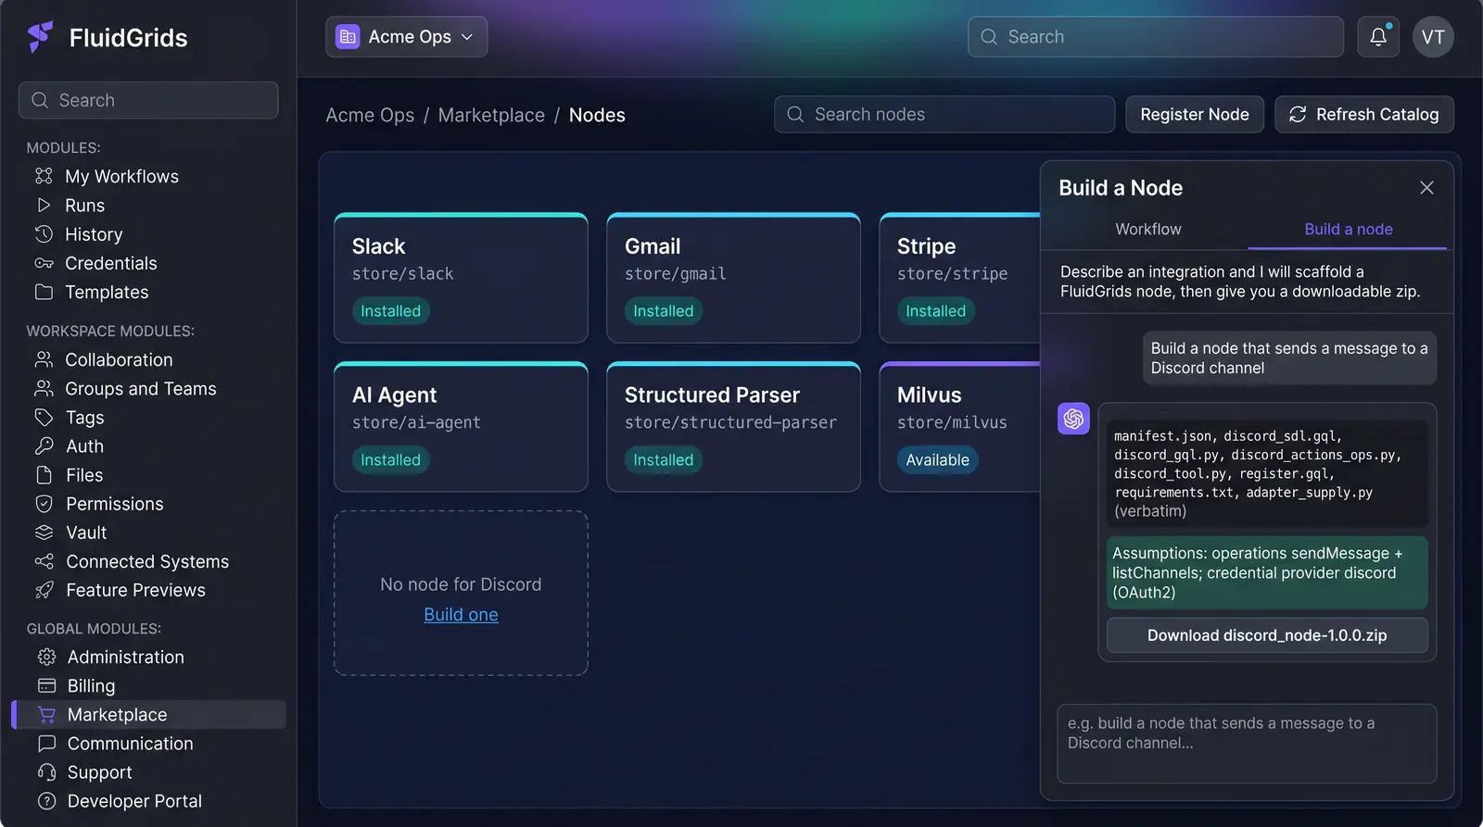Click Available badge on Milvus
Screen dimensions: 1483x827
pyautogui.click(x=937, y=459)
